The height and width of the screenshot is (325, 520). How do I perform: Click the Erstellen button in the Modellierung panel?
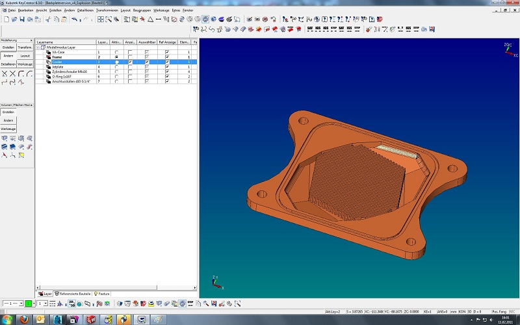click(8, 47)
